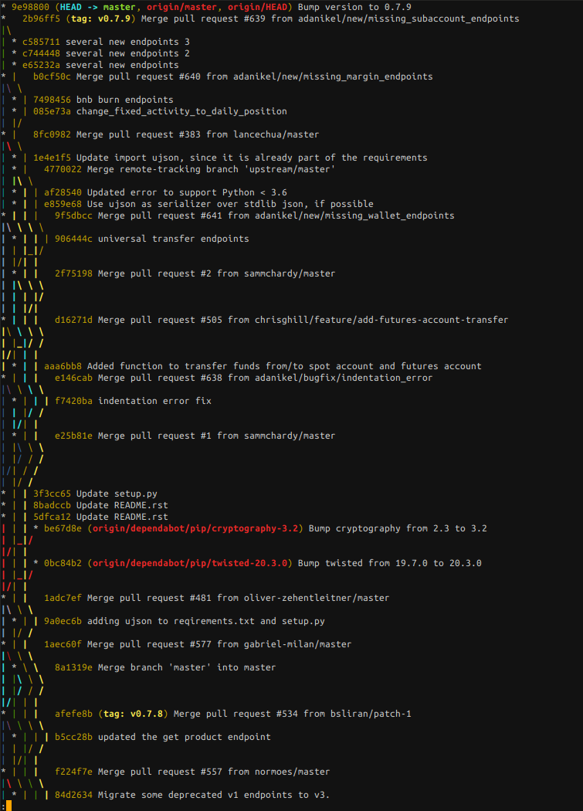Select the 'tag: v0.7.9' label
Screen dimensions: 583x811
tap(103, 19)
